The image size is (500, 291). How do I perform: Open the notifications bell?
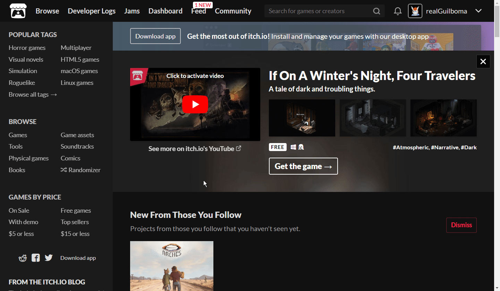point(398,11)
